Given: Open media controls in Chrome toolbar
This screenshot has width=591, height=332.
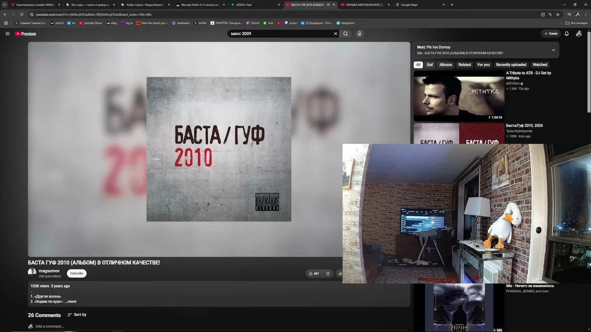Looking at the screenshot, I should [569, 14].
